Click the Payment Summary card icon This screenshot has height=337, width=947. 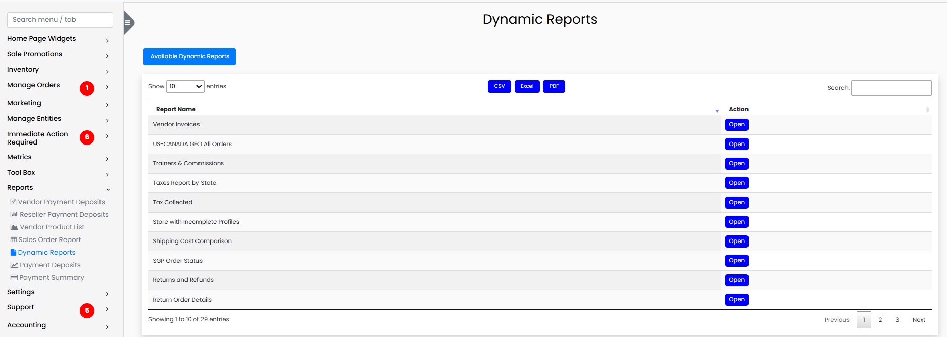point(14,278)
